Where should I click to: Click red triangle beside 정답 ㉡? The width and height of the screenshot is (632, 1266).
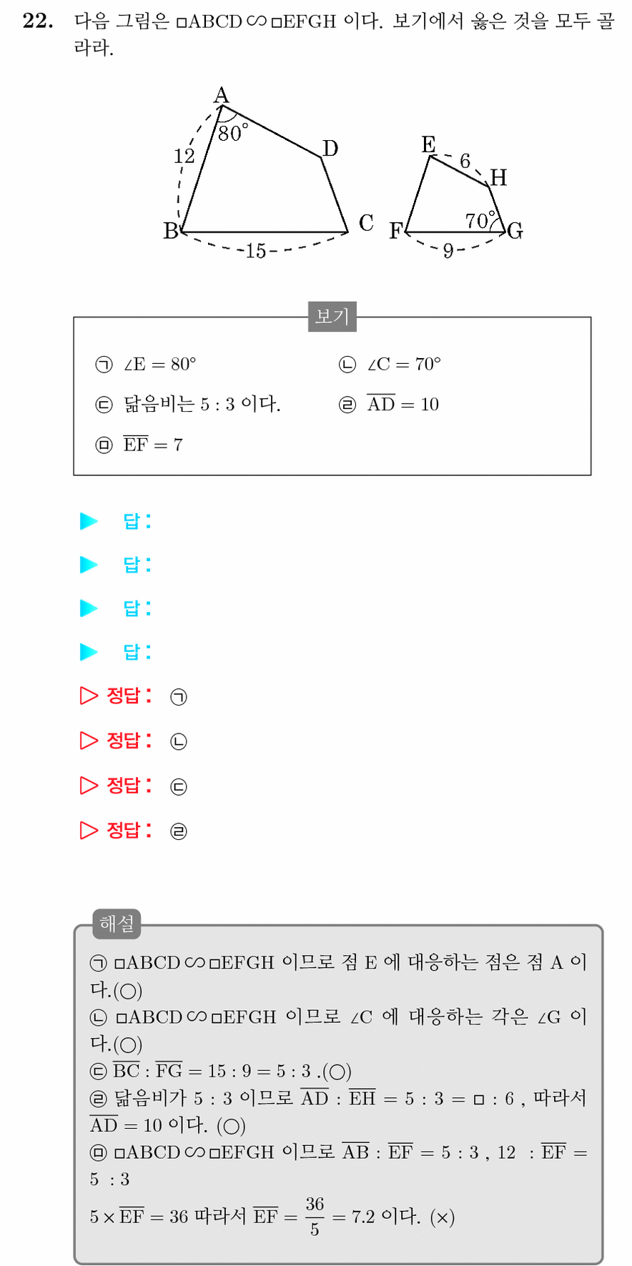coord(89,741)
